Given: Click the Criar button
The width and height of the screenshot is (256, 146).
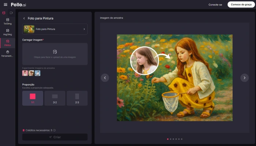Looking at the screenshot, I should [55, 137].
